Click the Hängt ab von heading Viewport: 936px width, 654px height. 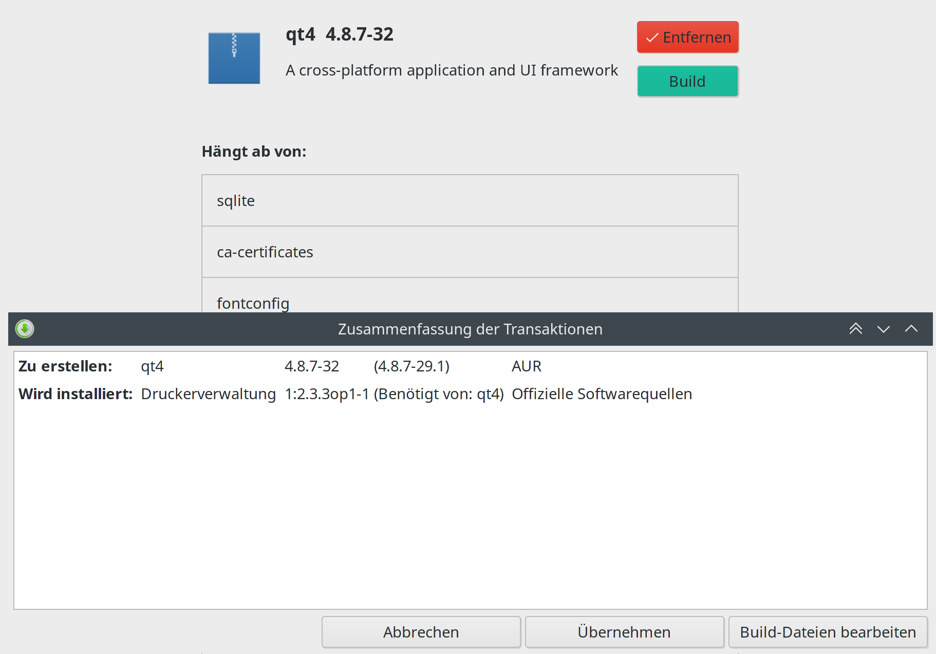coord(254,152)
